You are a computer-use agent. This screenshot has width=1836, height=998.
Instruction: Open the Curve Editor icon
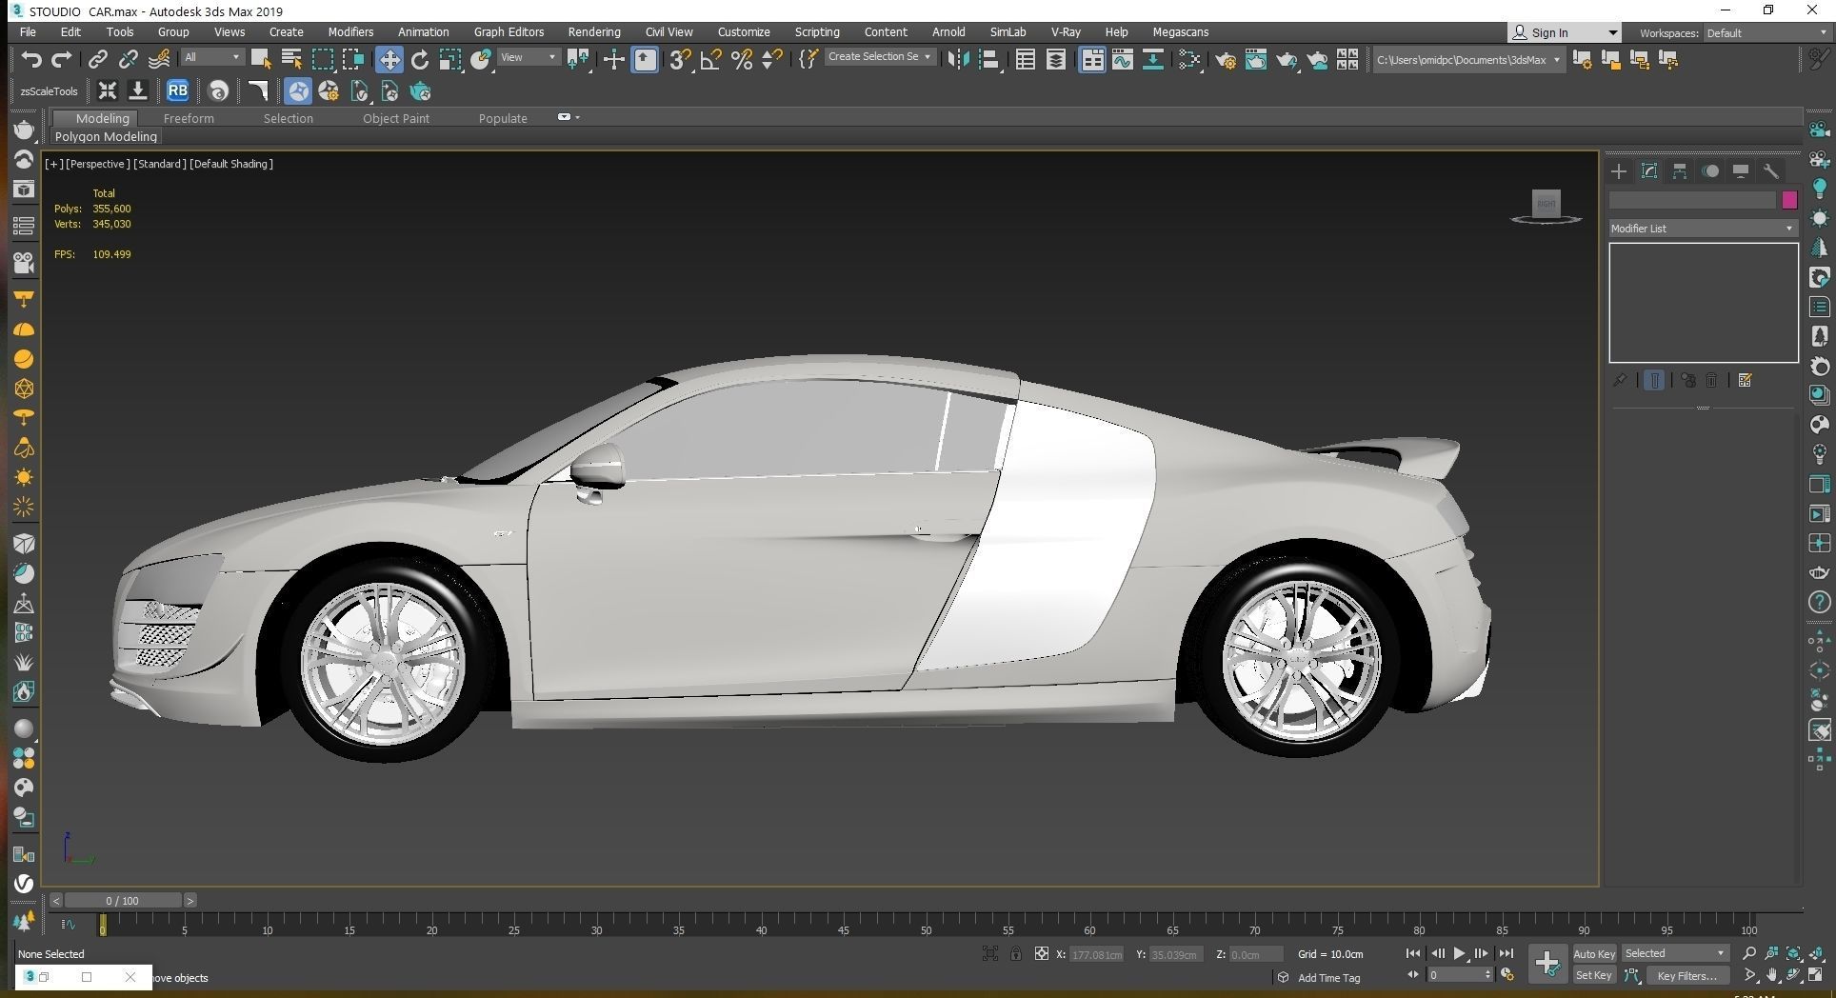pos(1123,60)
